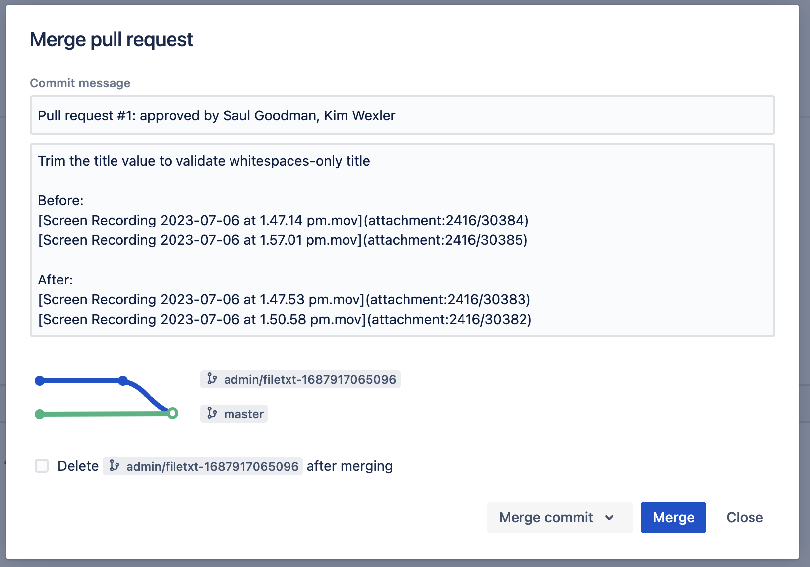
Task: Click the branch icon next to master
Action: click(212, 414)
